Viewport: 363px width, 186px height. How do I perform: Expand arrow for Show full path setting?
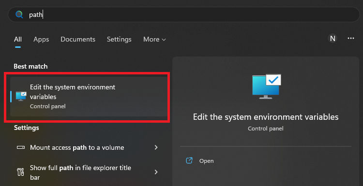pos(156,172)
